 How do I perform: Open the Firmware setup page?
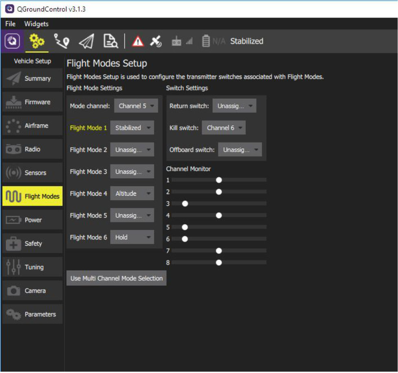click(33, 102)
